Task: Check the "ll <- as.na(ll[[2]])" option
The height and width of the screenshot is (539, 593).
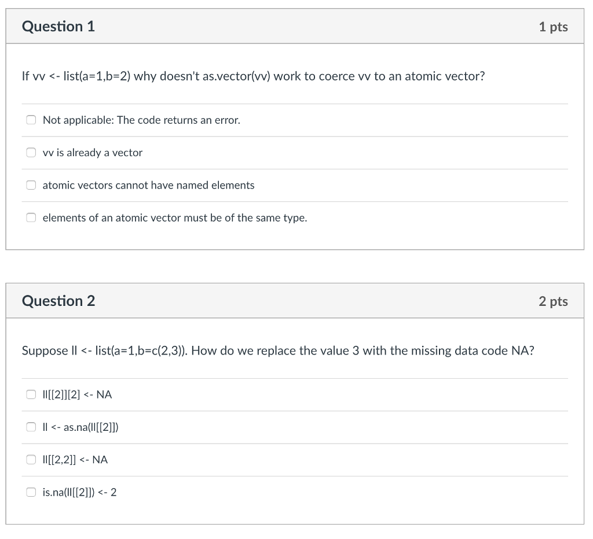Action: (x=31, y=427)
